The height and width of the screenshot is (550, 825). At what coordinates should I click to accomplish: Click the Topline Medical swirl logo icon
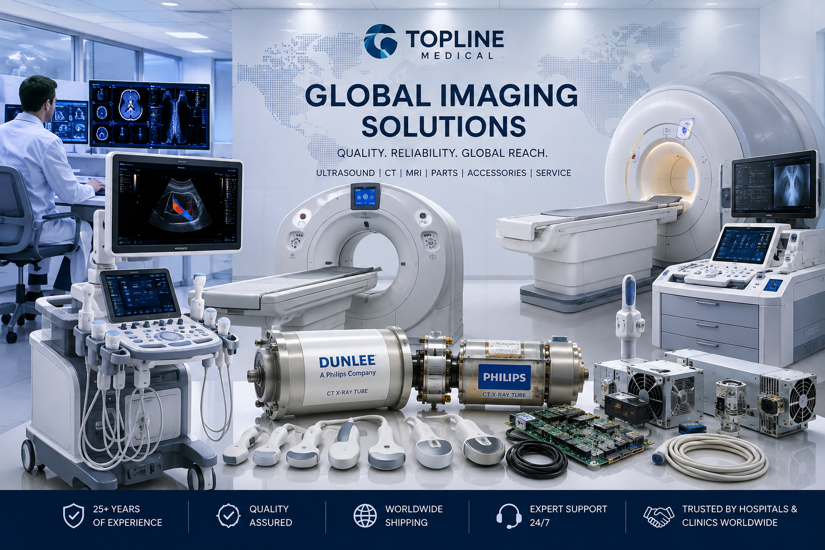point(380,41)
